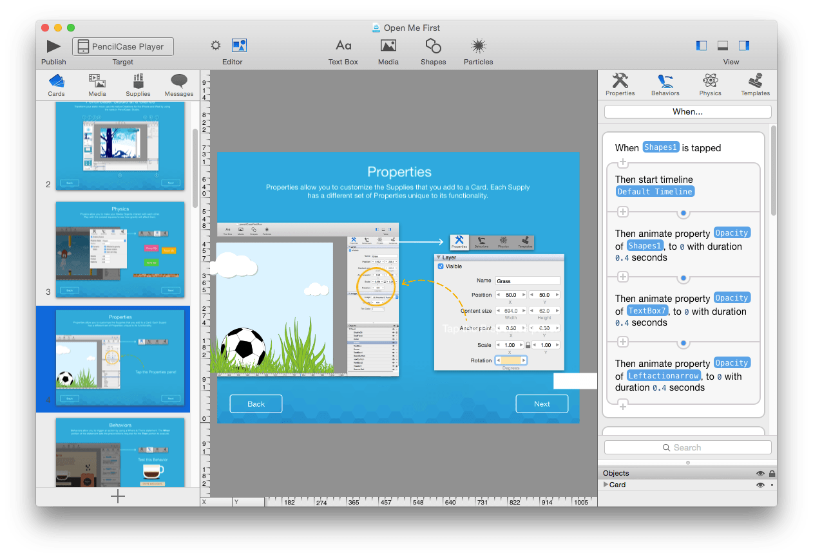Click the Leftactionarrow object token
The height and width of the screenshot is (558, 813).
coord(664,376)
